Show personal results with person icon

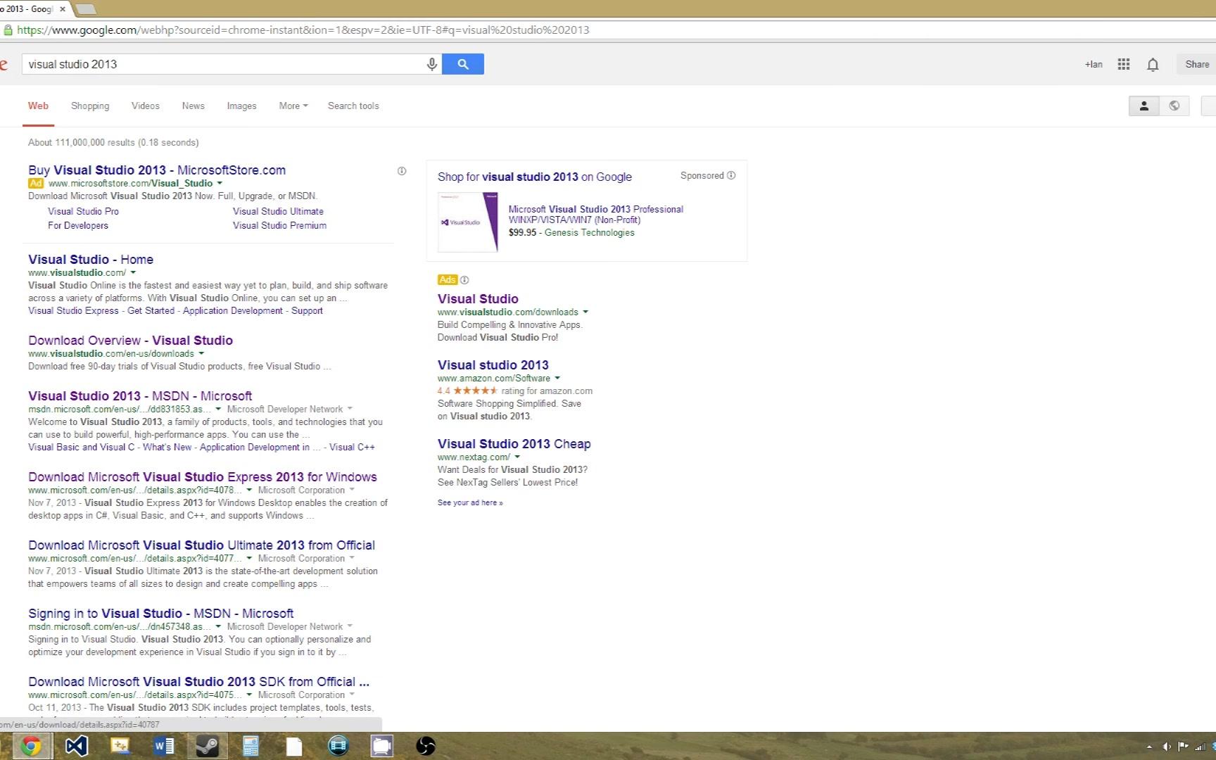click(x=1144, y=106)
